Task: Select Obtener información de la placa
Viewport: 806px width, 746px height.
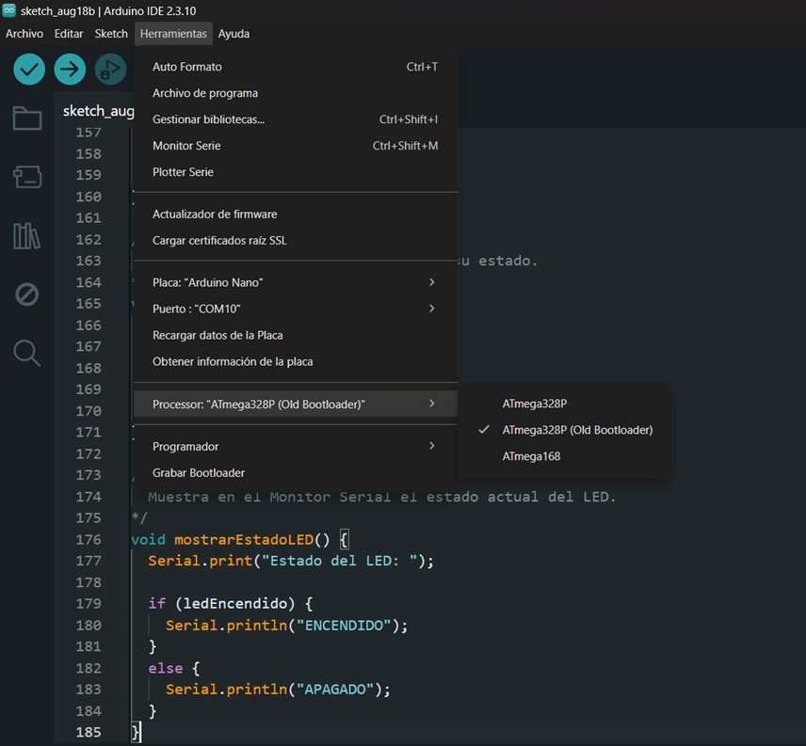Action: [x=296, y=361]
